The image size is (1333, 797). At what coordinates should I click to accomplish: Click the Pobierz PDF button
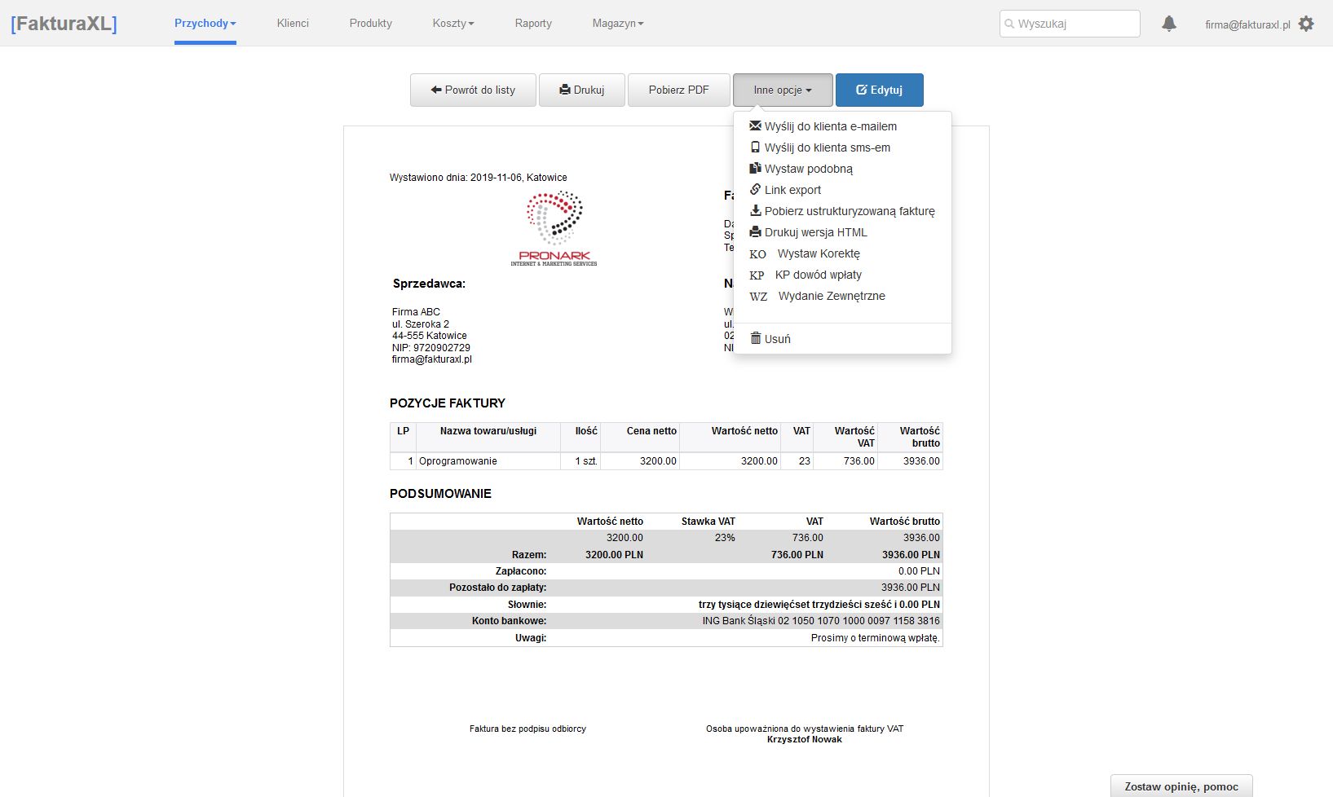click(x=678, y=90)
